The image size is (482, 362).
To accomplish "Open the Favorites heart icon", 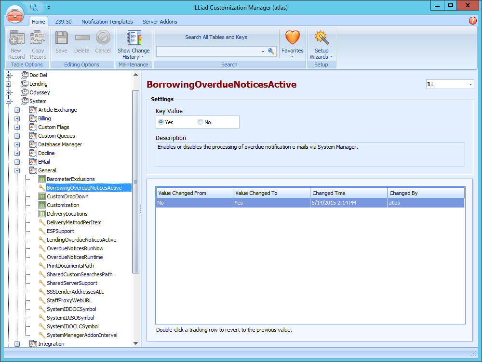I will [293, 38].
